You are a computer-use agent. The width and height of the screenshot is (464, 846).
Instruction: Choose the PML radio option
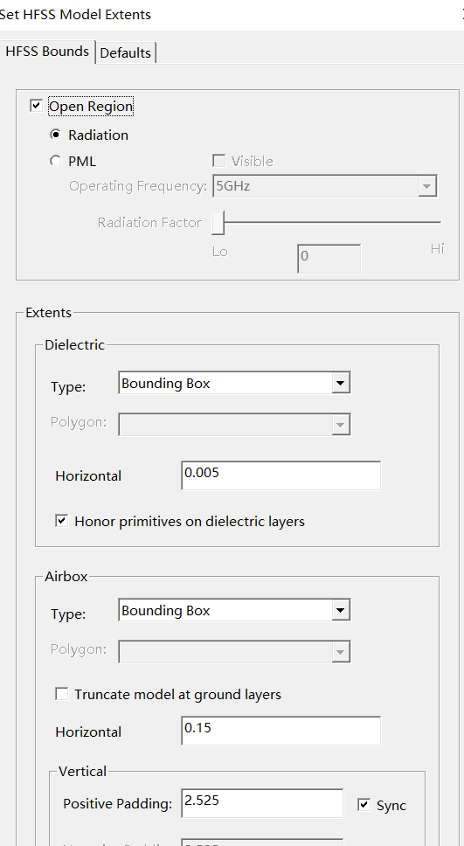[x=55, y=161]
